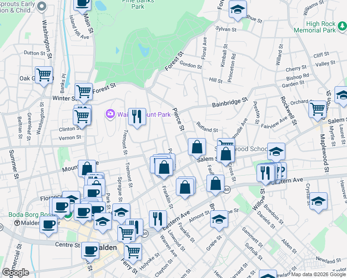This screenshot has width=347, height=278.
Task: Select the Malden Center T transit icon
Action: 17,223
